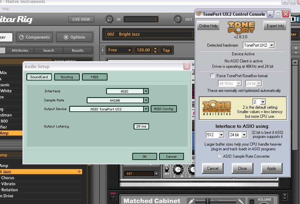Image resolution: width=300 pixels, height=204 pixels.
Task: Open the Help menu in Guitar Rig
Action: click(6, 9)
